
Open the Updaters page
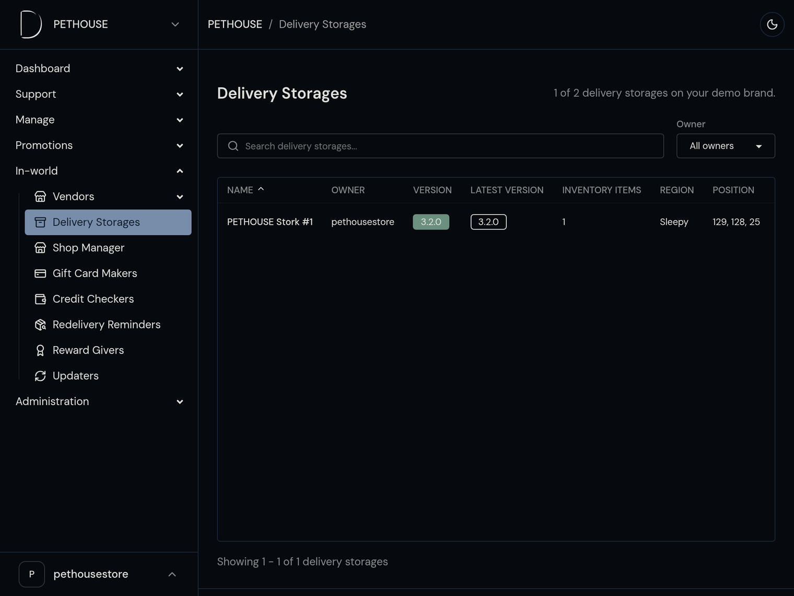click(x=108, y=376)
